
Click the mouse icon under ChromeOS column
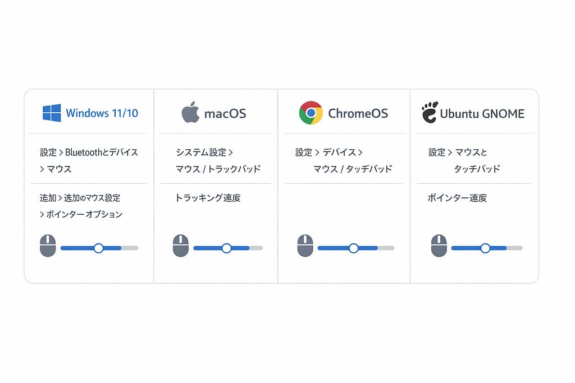tap(305, 246)
